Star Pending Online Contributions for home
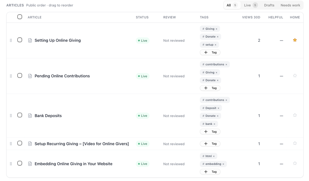 click(x=295, y=76)
